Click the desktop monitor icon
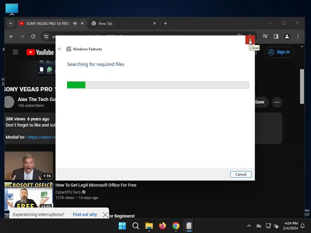Image resolution: width=311 pixels, height=233 pixels. [12, 9]
